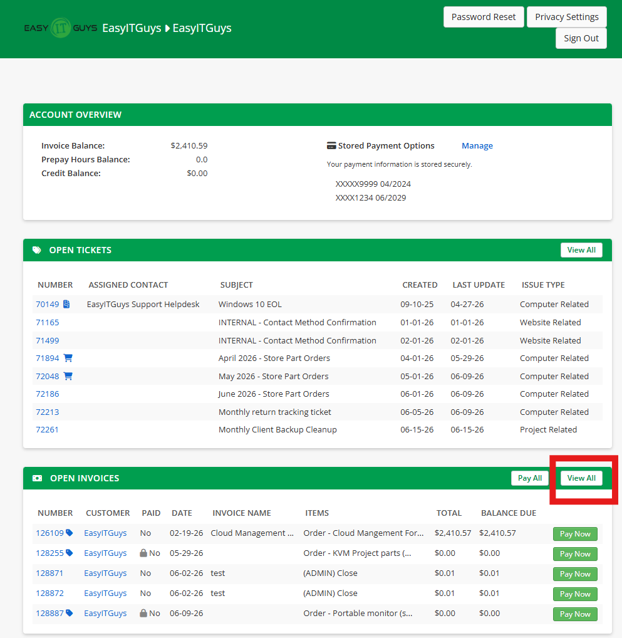Click the tags icon in Open Tickets header

37,250
